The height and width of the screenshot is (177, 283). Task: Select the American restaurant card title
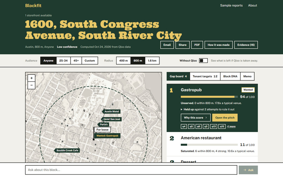(201, 138)
